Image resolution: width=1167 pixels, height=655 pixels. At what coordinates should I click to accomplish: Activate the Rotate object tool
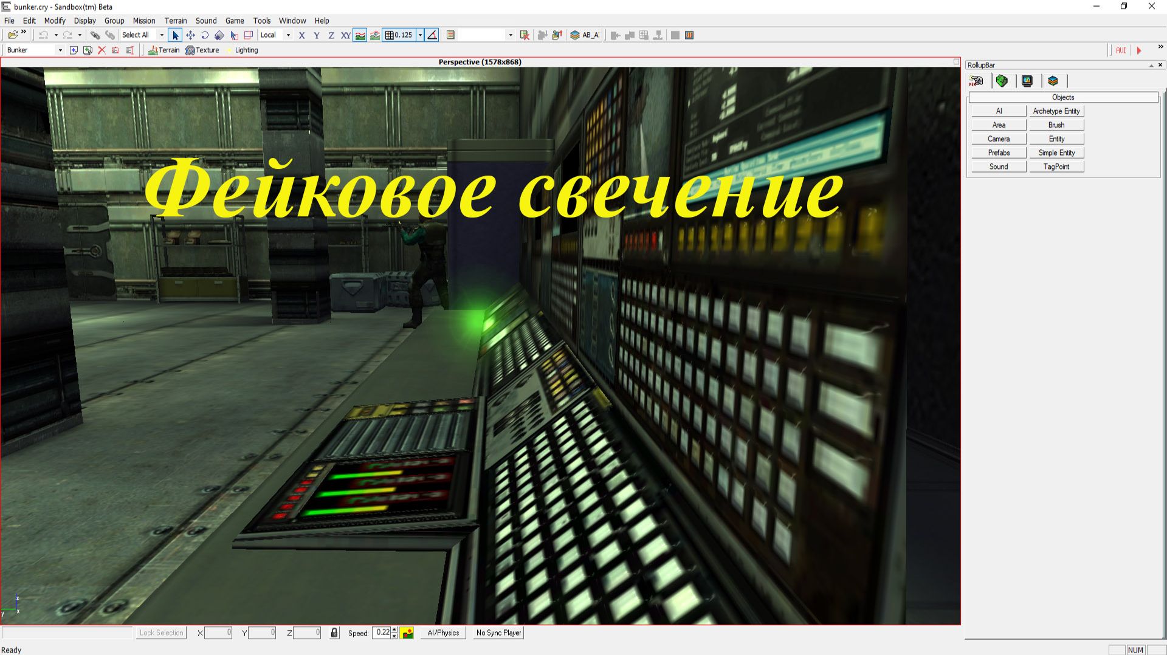click(205, 35)
